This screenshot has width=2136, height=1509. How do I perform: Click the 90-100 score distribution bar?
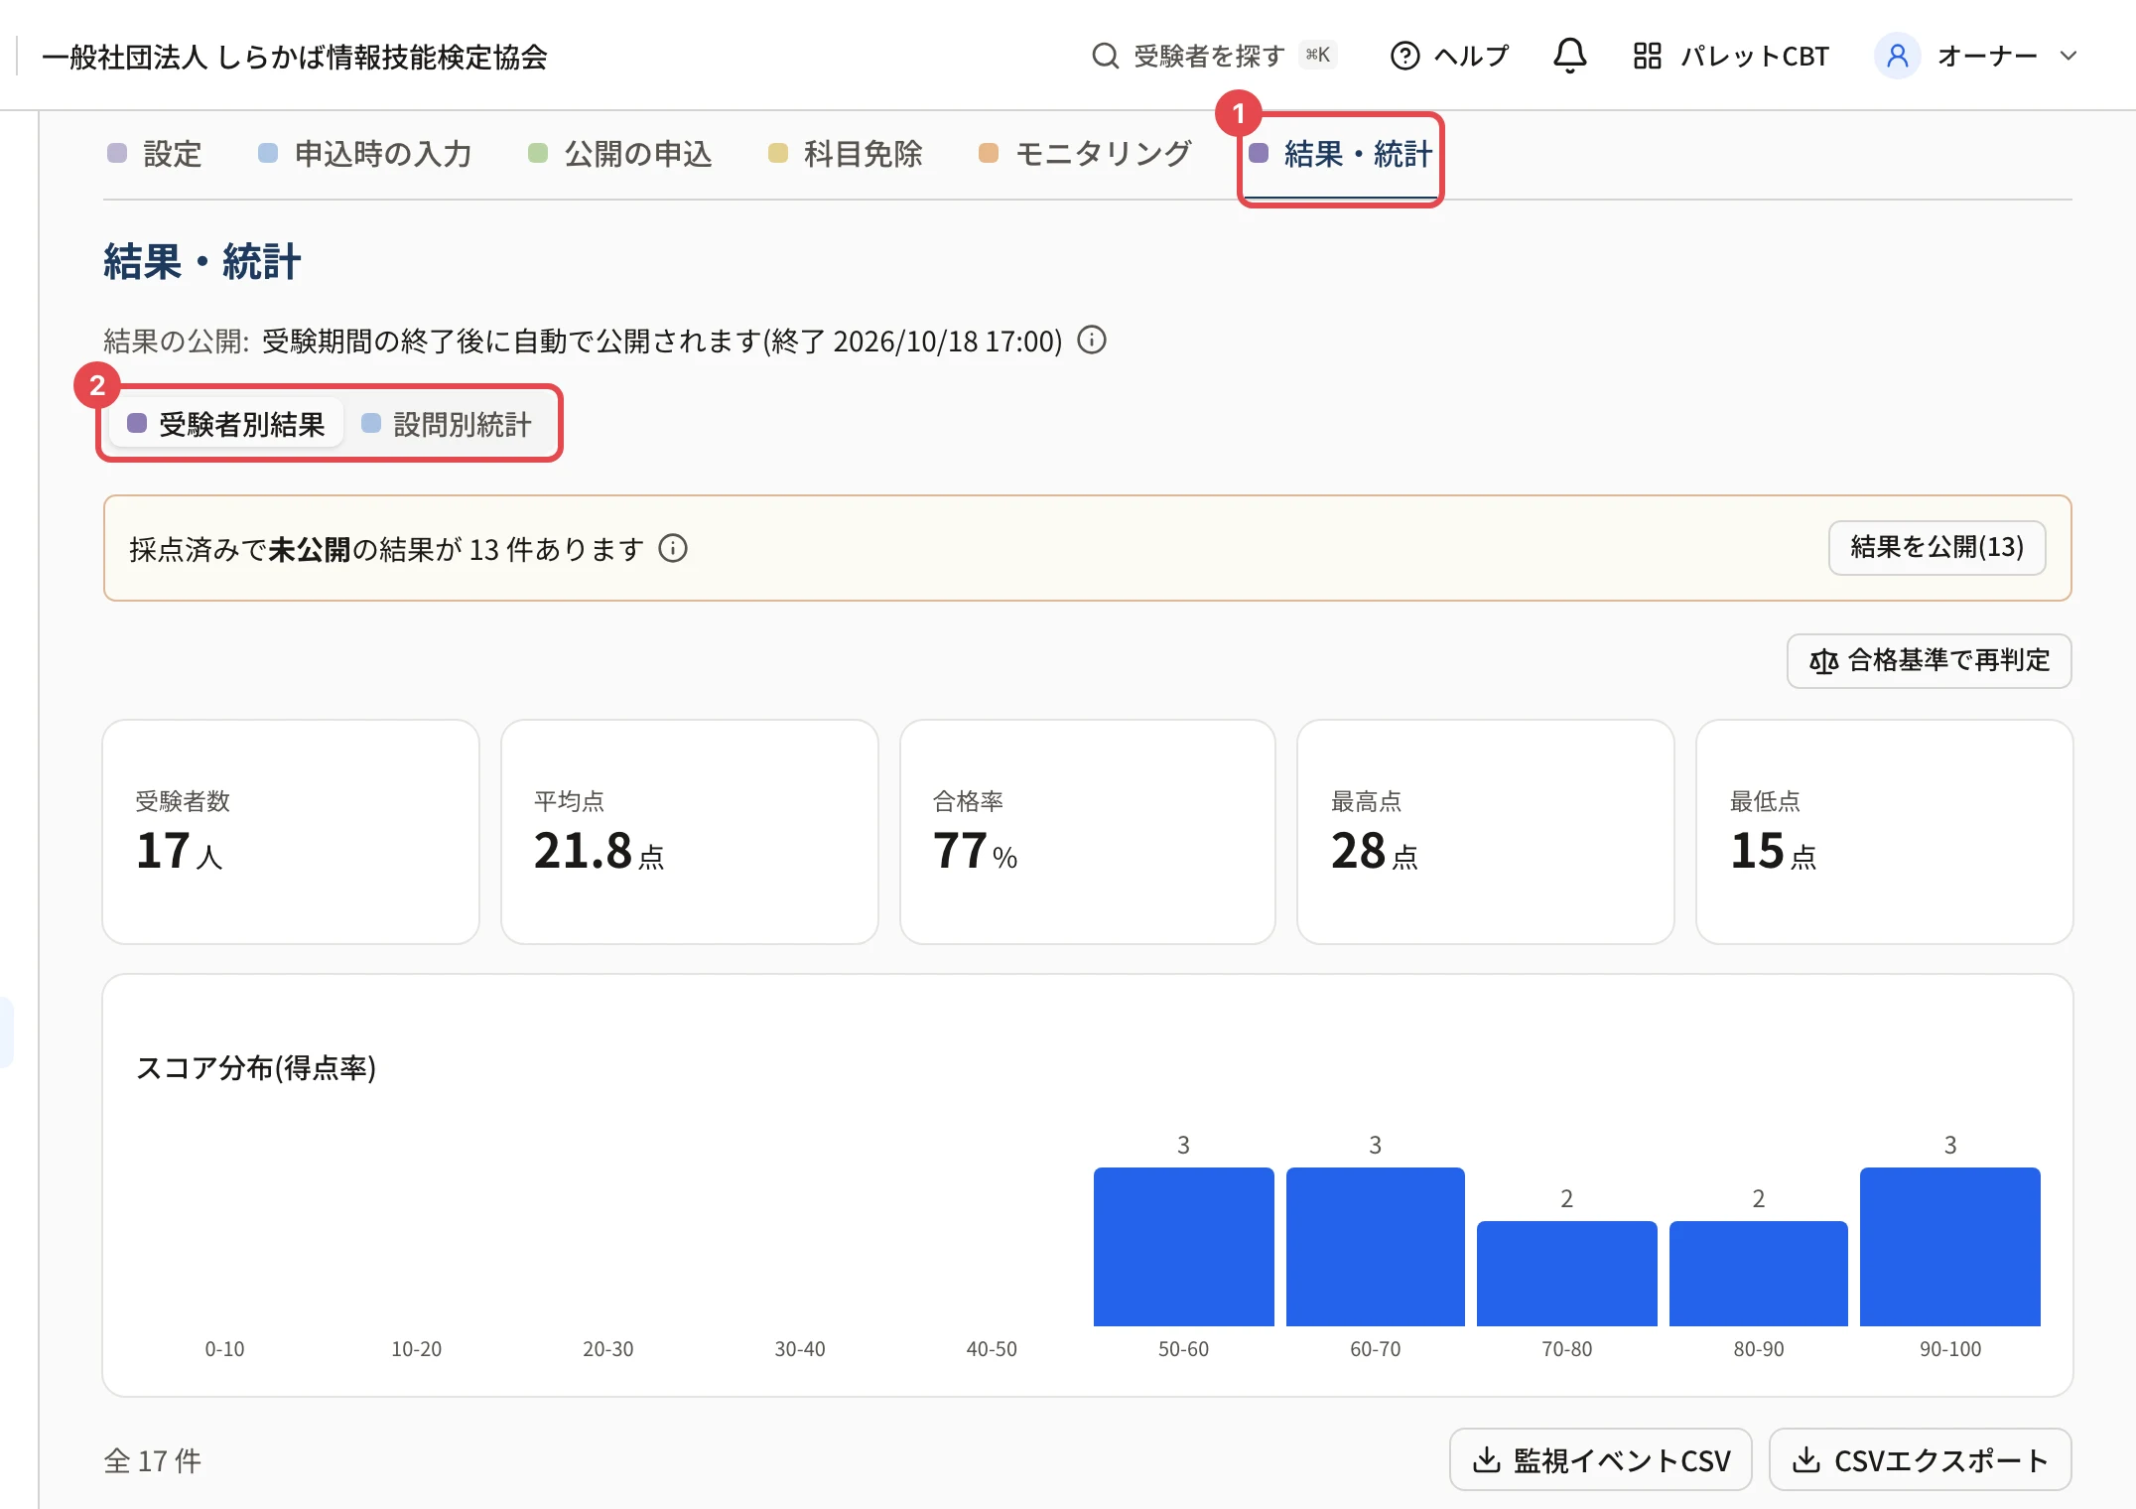1949,1246
